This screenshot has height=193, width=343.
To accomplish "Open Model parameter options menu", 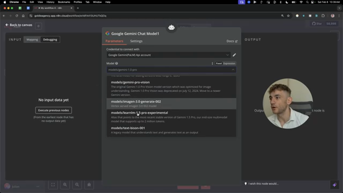I will pyautogui.click(x=212, y=64).
